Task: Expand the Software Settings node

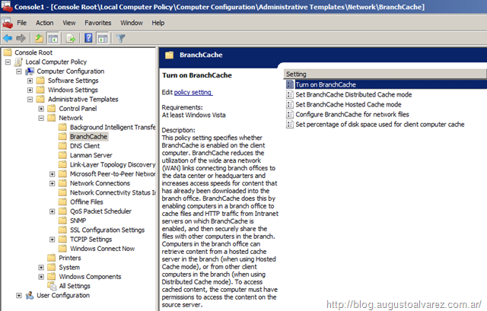Action: point(30,81)
